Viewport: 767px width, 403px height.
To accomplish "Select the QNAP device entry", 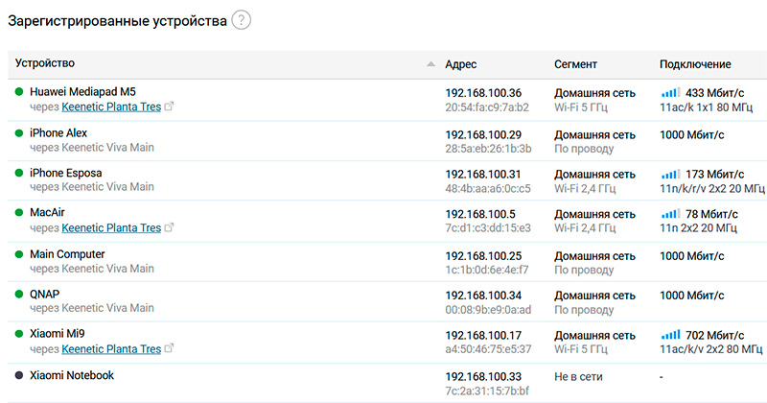I will tap(46, 295).
